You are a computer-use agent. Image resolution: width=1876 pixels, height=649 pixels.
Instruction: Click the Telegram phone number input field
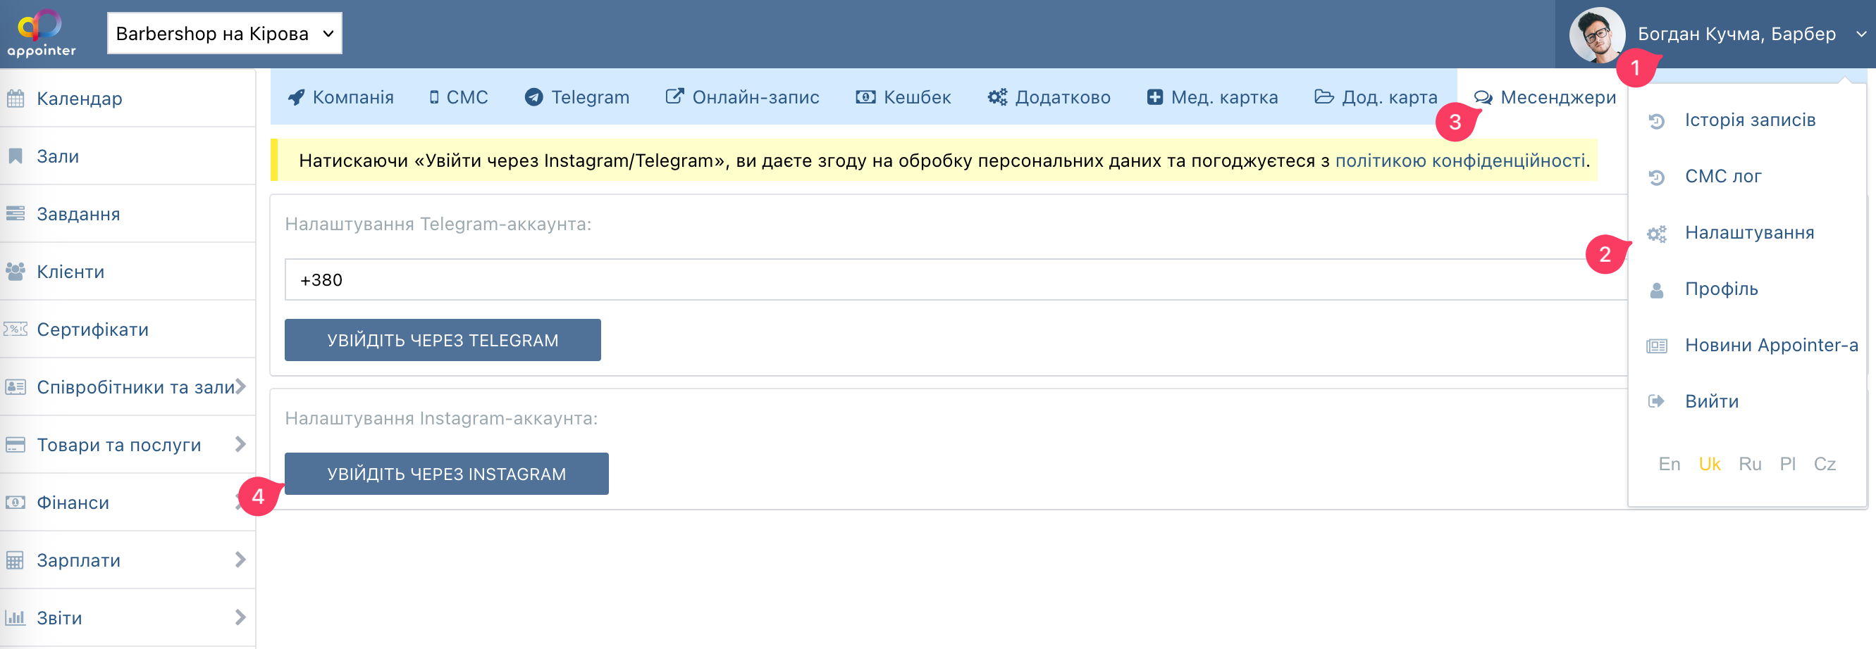tap(946, 280)
